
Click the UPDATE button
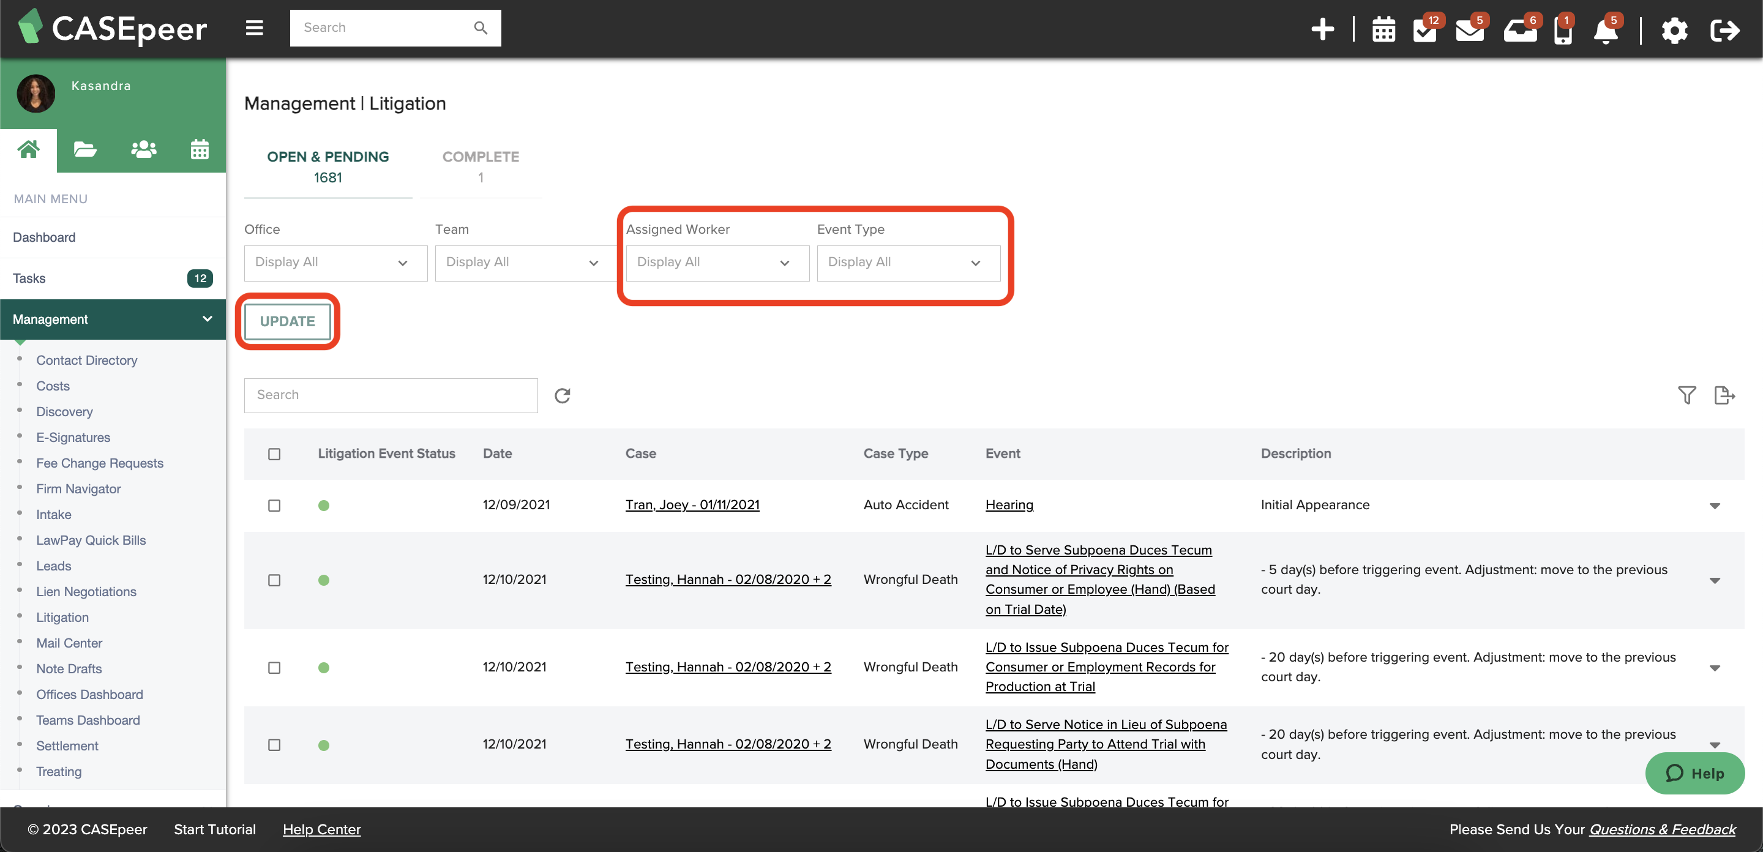(288, 321)
